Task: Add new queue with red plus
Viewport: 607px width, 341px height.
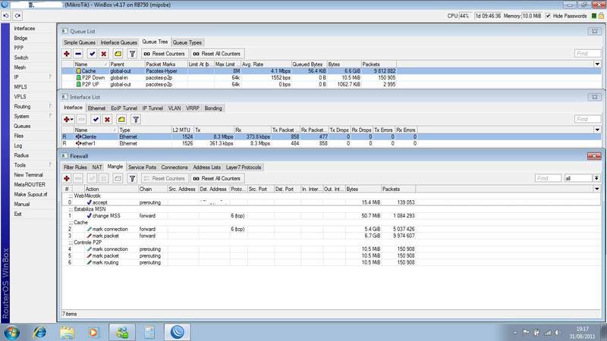Action: pos(67,54)
